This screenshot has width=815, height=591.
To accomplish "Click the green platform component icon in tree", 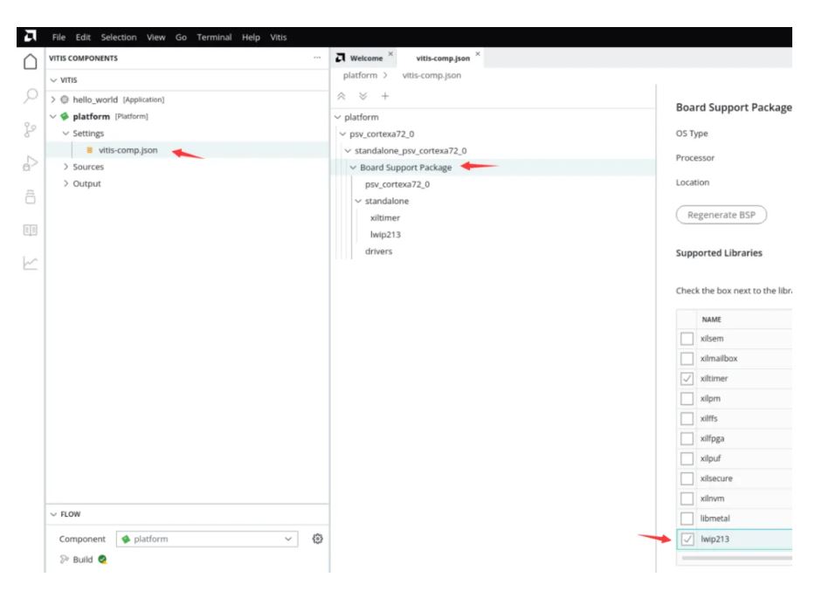I will [x=65, y=116].
